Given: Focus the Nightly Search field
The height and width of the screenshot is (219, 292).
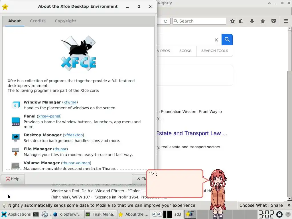Looking at the screenshot, I should tap(199, 21).
